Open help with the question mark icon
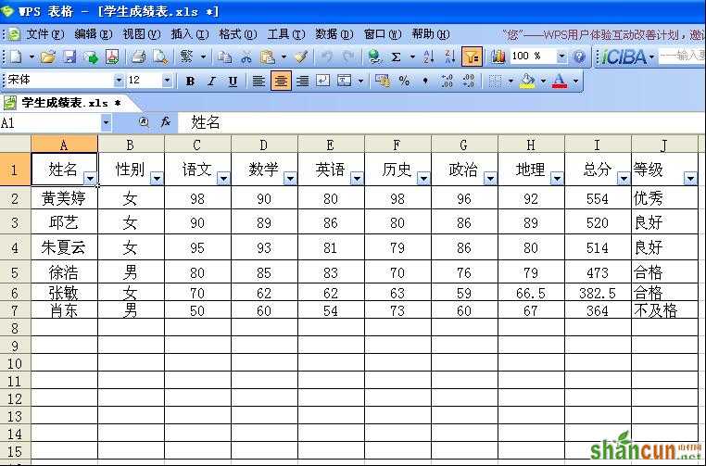The width and height of the screenshot is (706, 466). pos(579,57)
